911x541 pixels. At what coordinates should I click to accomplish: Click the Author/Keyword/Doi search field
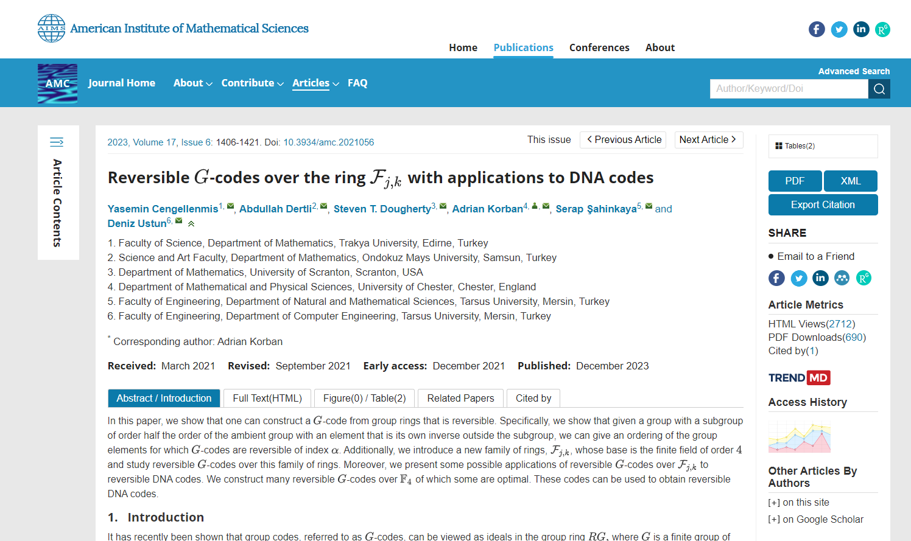[x=789, y=89]
